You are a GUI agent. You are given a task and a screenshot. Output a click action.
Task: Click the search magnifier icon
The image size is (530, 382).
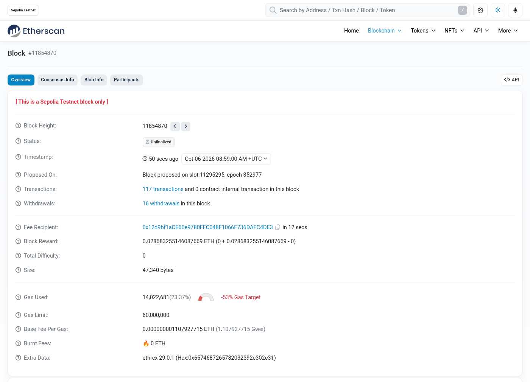[273, 10]
